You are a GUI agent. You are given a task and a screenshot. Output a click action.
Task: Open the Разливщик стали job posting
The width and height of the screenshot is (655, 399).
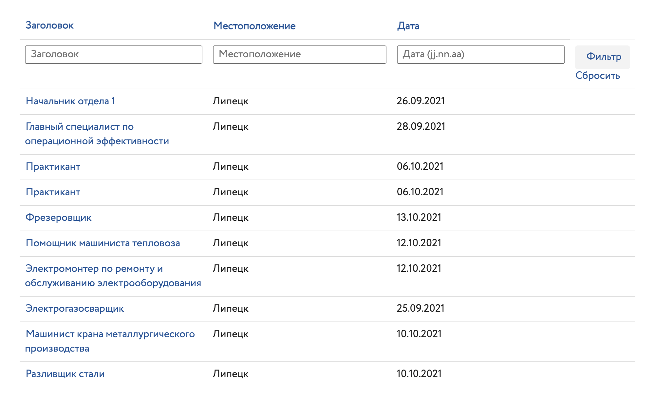click(65, 374)
